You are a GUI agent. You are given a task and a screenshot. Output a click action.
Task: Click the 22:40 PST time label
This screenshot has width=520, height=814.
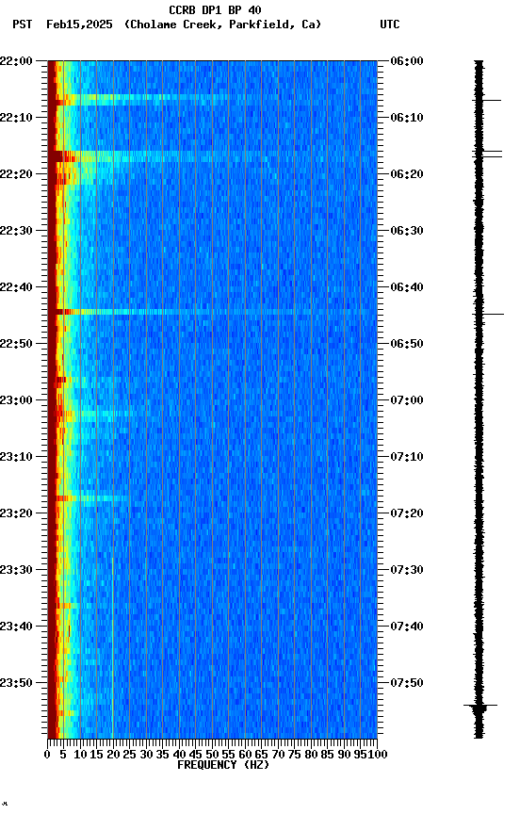16,287
